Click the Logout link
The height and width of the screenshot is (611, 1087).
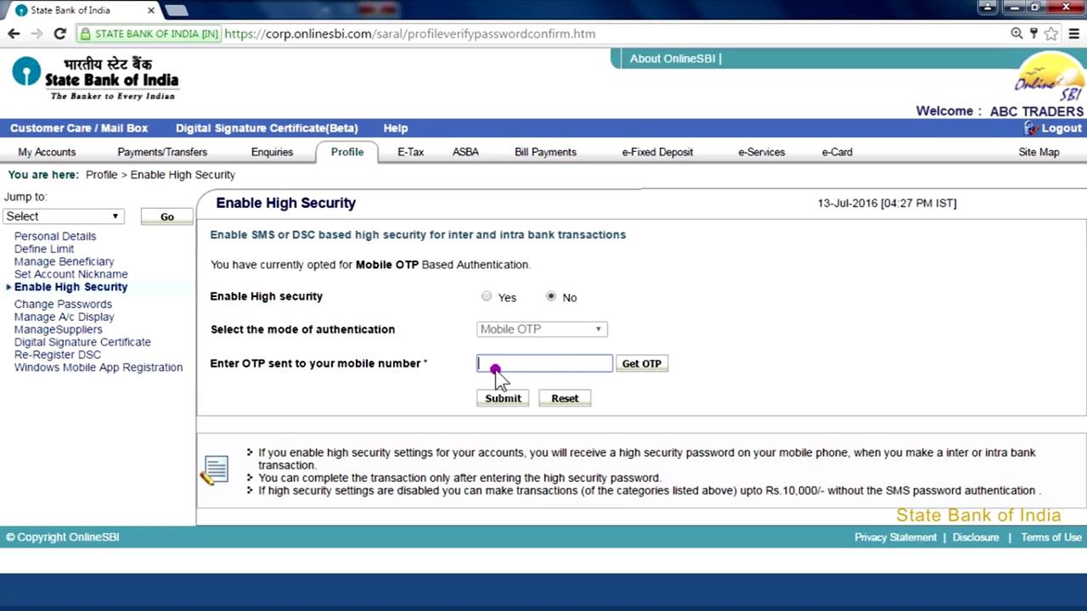[x=1062, y=128]
